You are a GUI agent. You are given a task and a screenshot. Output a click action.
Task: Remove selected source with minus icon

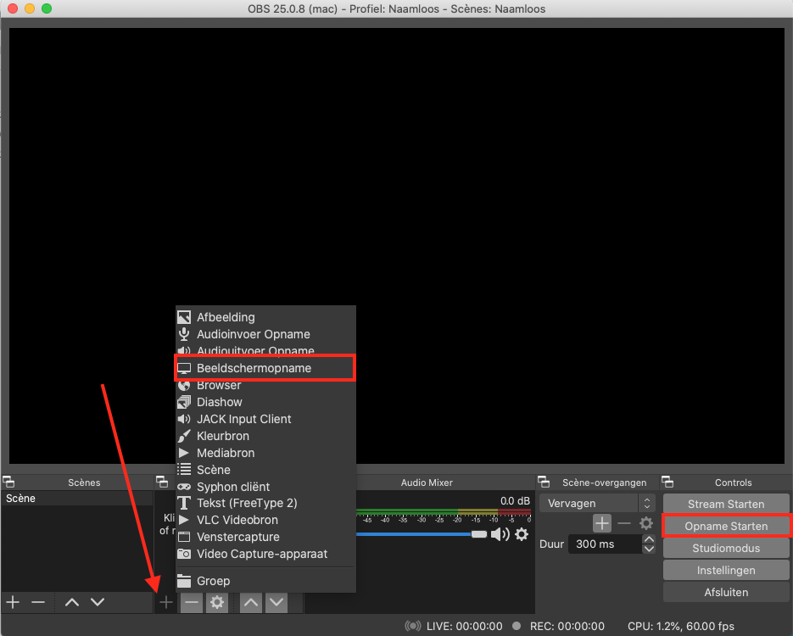tap(192, 602)
